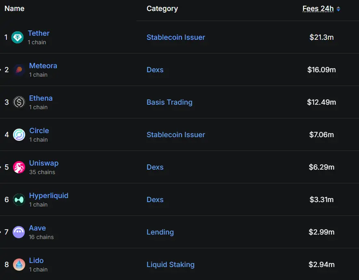
Task: Click the Hyperliquid logo icon
Action: 19,200
